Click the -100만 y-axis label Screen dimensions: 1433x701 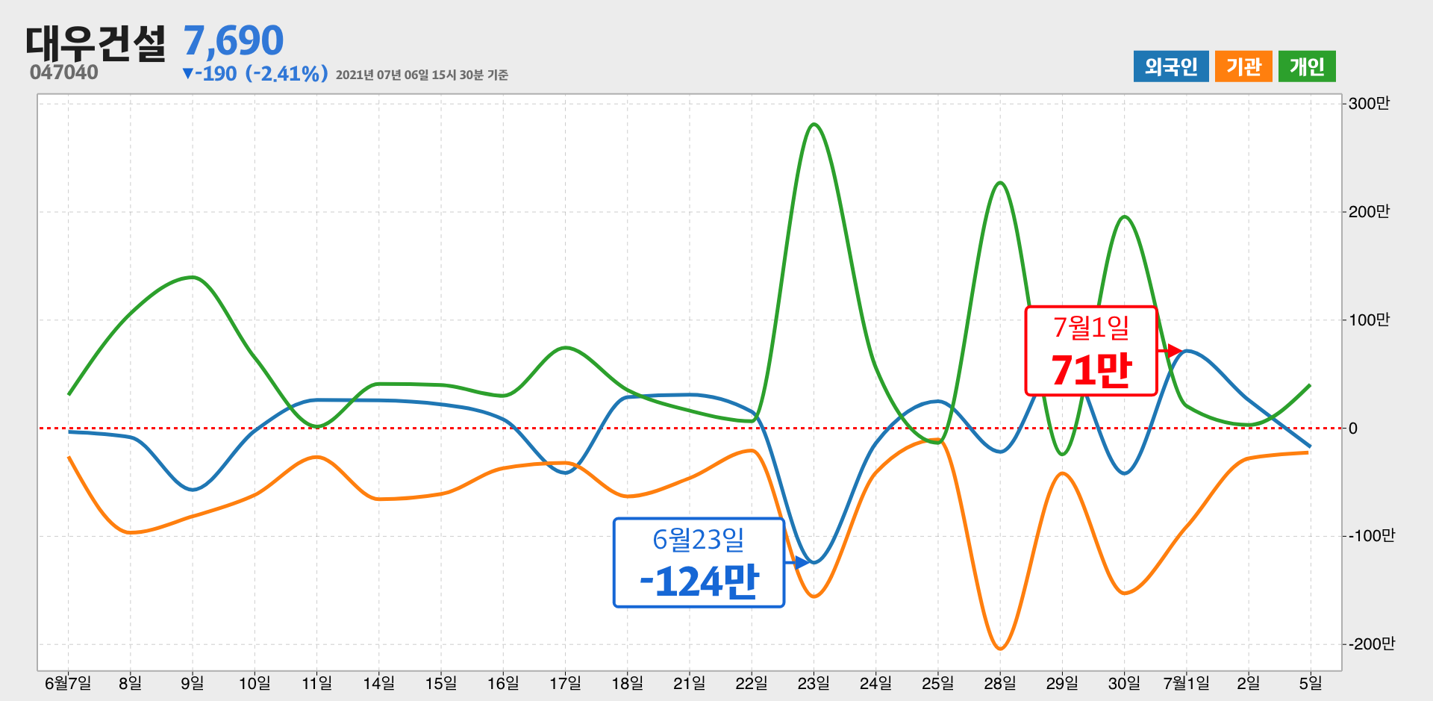(1371, 536)
